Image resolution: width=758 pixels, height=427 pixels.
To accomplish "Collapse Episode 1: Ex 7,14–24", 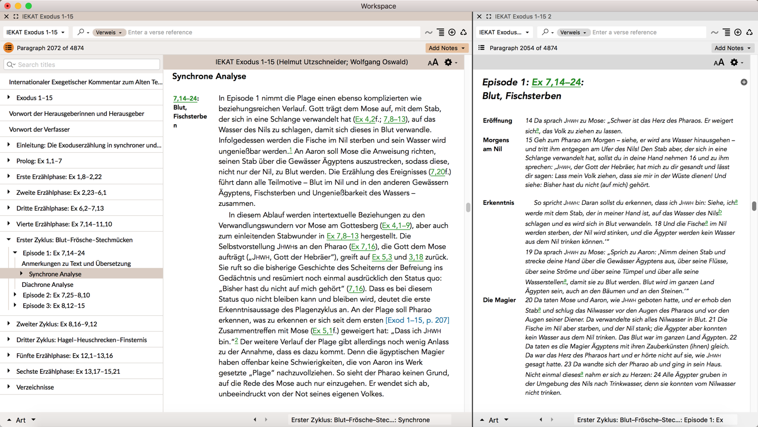I will pyautogui.click(x=15, y=253).
